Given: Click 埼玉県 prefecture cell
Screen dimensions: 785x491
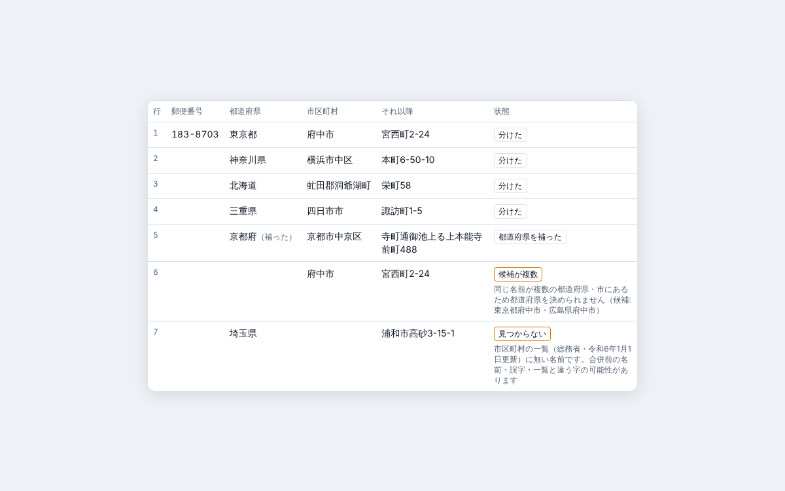Looking at the screenshot, I should [243, 333].
